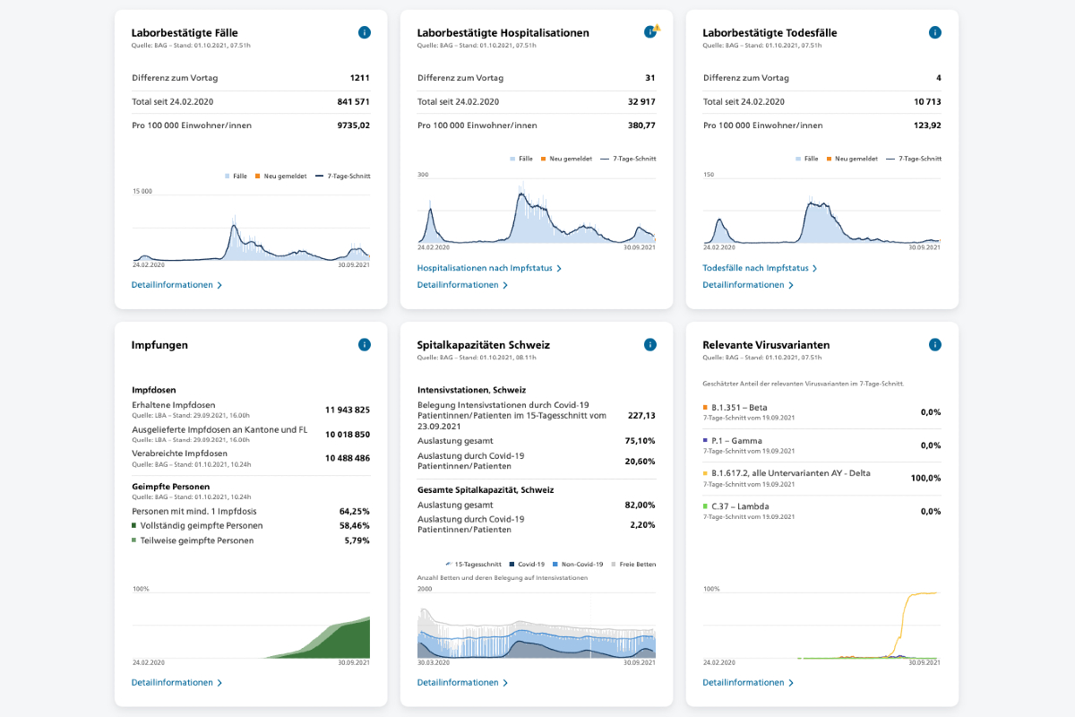Open Detailinformationen link in Virusvarianten card
Screen dimensions: 1075x717
(x=748, y=682)
